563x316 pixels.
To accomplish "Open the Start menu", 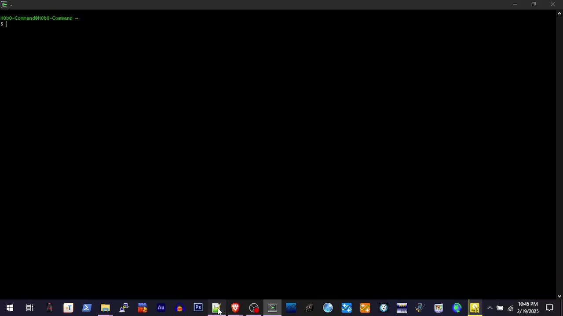I will [x=10, y=308].
